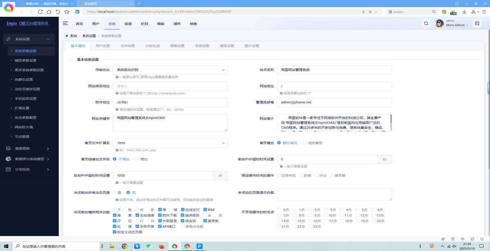The image size is (490, 251).
Task: Click the trash icon in browser status bar
Action: pos(453,239)
